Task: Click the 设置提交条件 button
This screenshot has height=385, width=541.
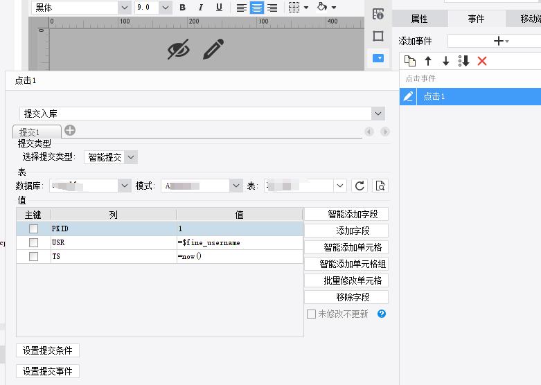Action: [47, 350]
